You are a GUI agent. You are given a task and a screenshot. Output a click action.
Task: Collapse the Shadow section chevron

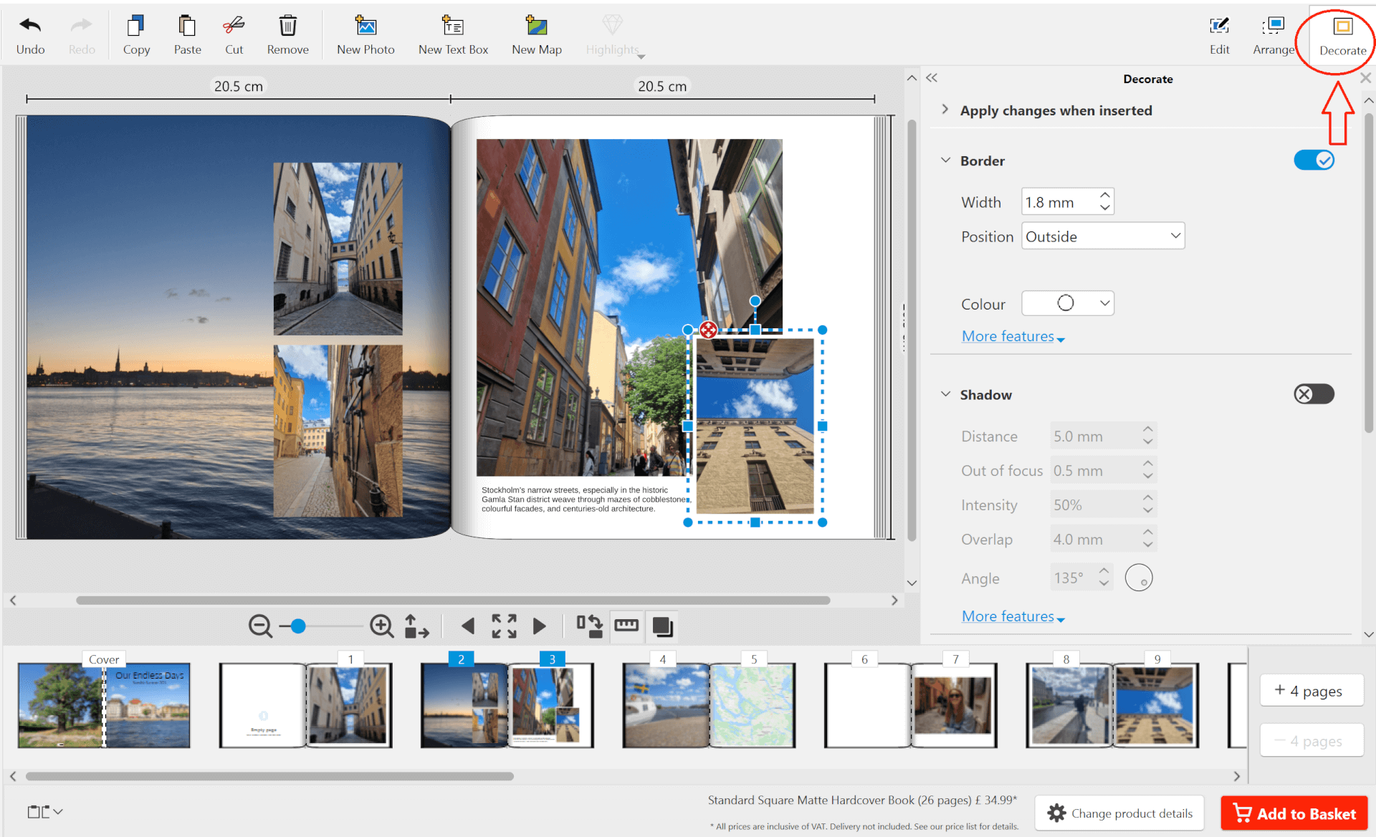click(x=945, y=394)
